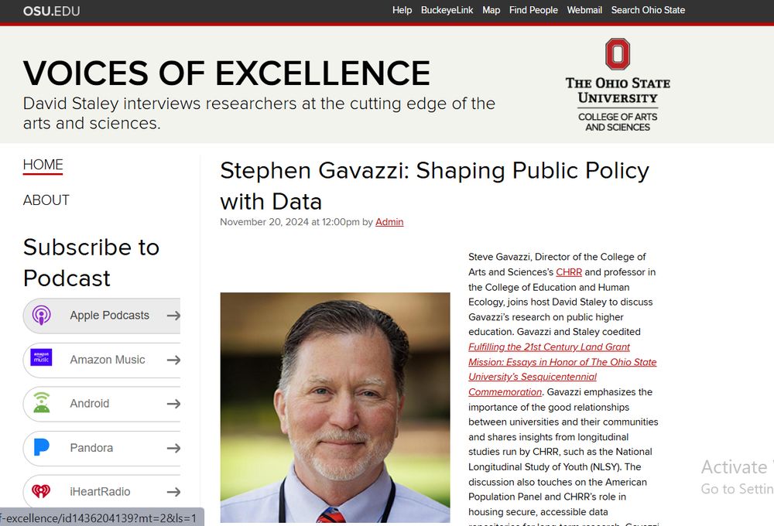Click the Apple Podcasts purple icon
The image size is (774, 526).
click(x=42, y=316)
